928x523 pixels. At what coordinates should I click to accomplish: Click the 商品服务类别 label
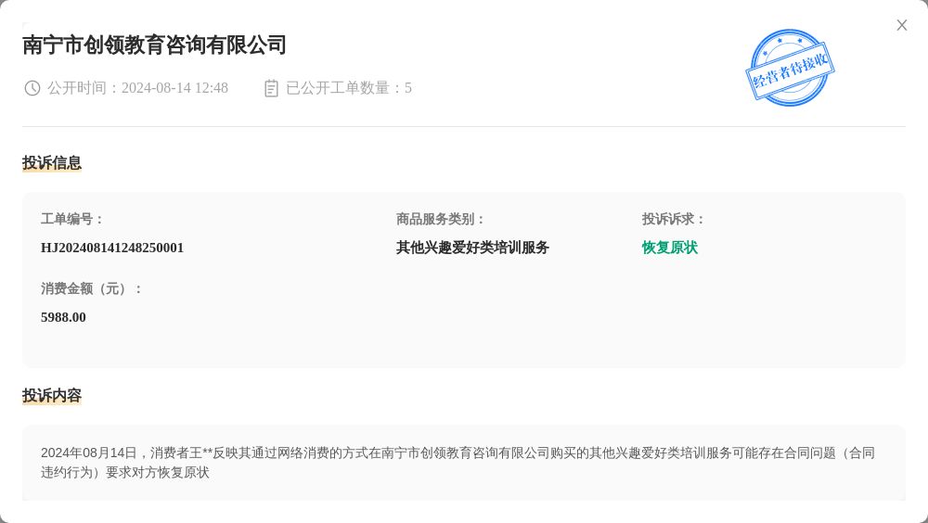(440, 220)
